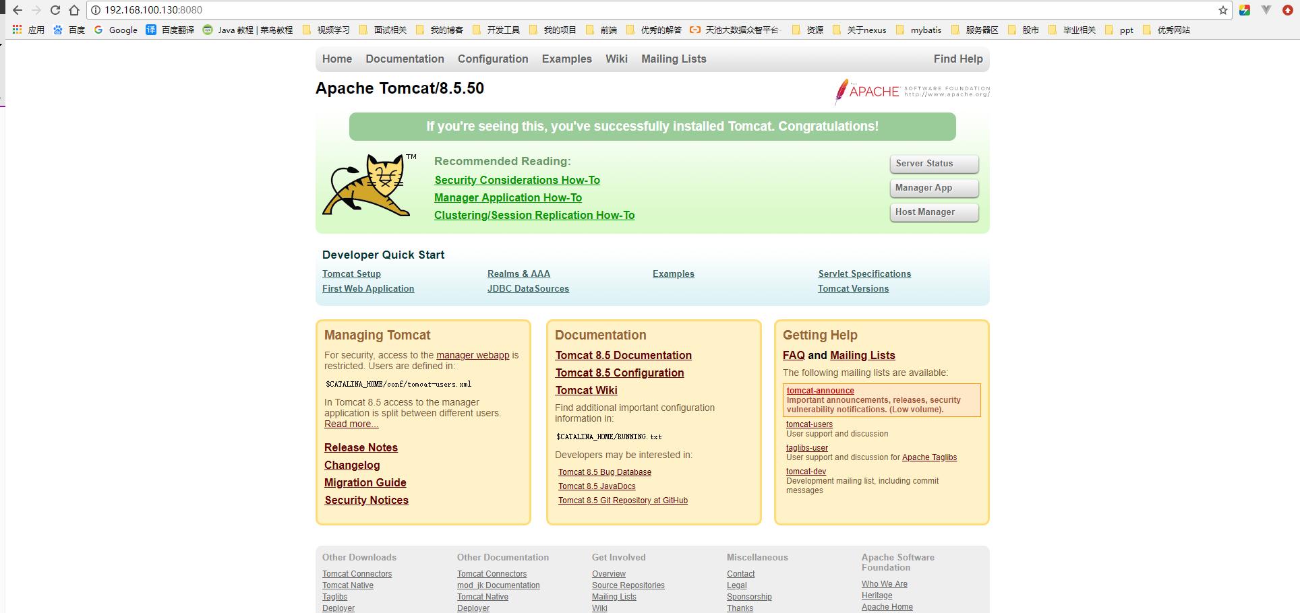1300x613 pixels.
Task: Go back with the browser back arrow
Action: (x=18, y=10)
